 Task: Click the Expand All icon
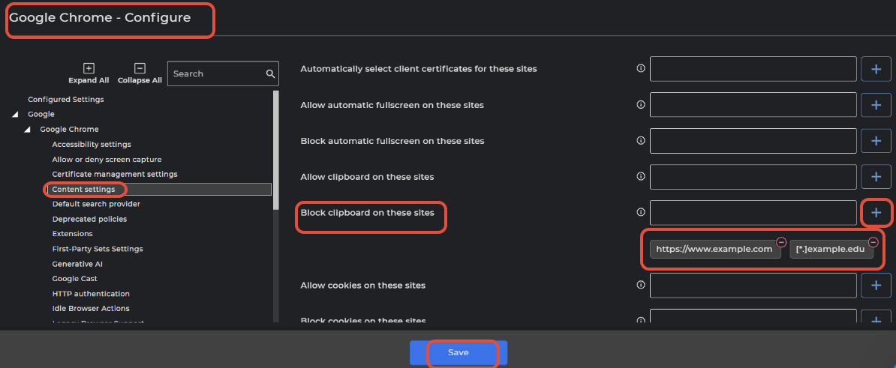[x=88, y=67]
